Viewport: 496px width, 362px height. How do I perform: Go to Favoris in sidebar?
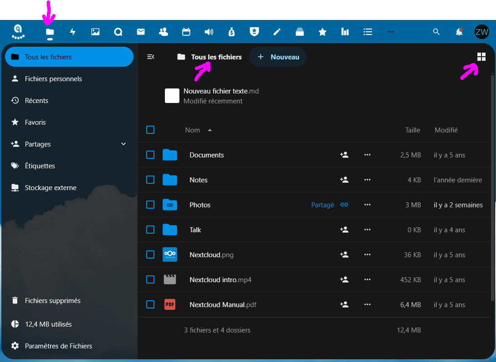pyautogui.click(x=35, y=122)
